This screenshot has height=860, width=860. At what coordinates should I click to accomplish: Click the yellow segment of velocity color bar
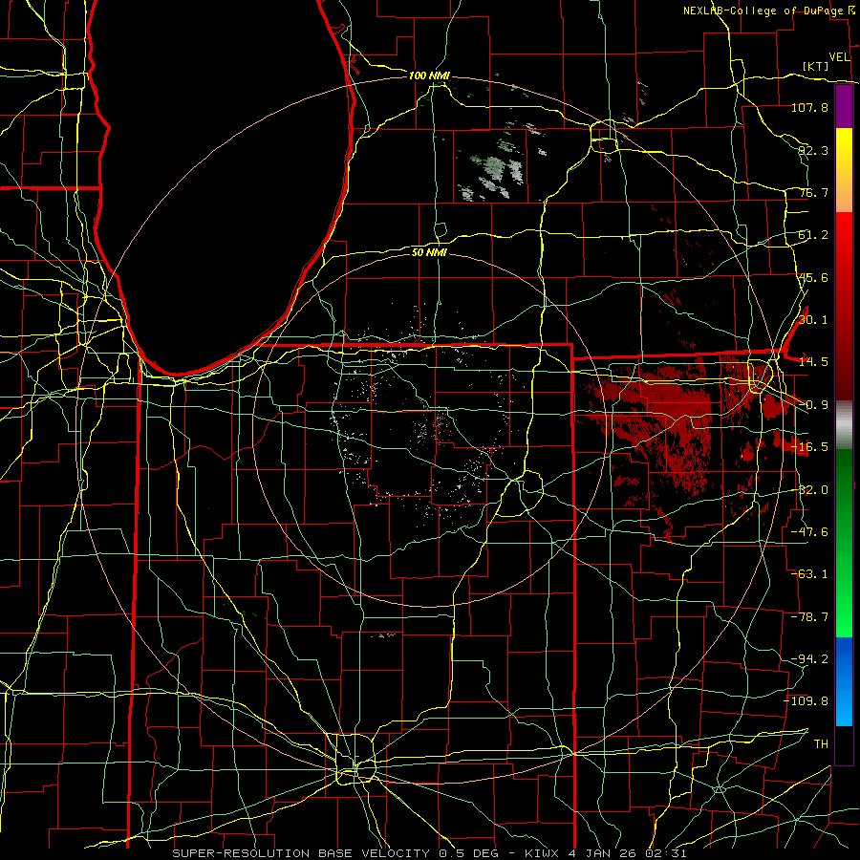point(844,170)
